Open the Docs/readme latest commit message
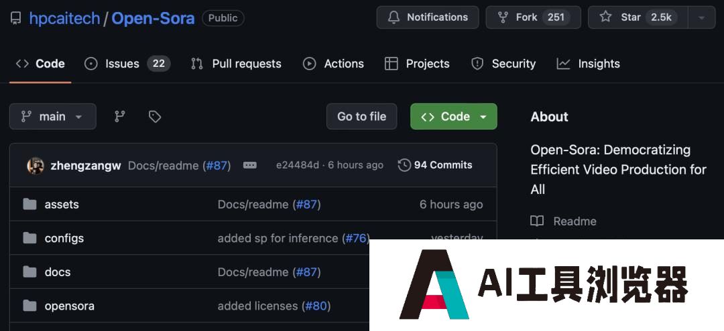The image size is (724, 331). tap(164, 165)
